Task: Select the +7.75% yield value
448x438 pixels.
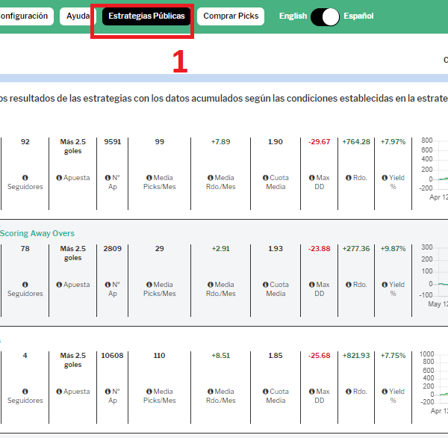Action: pyautogui.click(x=393, y=356)
